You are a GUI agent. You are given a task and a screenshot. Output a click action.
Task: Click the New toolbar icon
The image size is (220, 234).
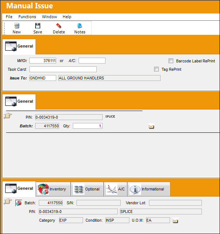click(17, 26)
